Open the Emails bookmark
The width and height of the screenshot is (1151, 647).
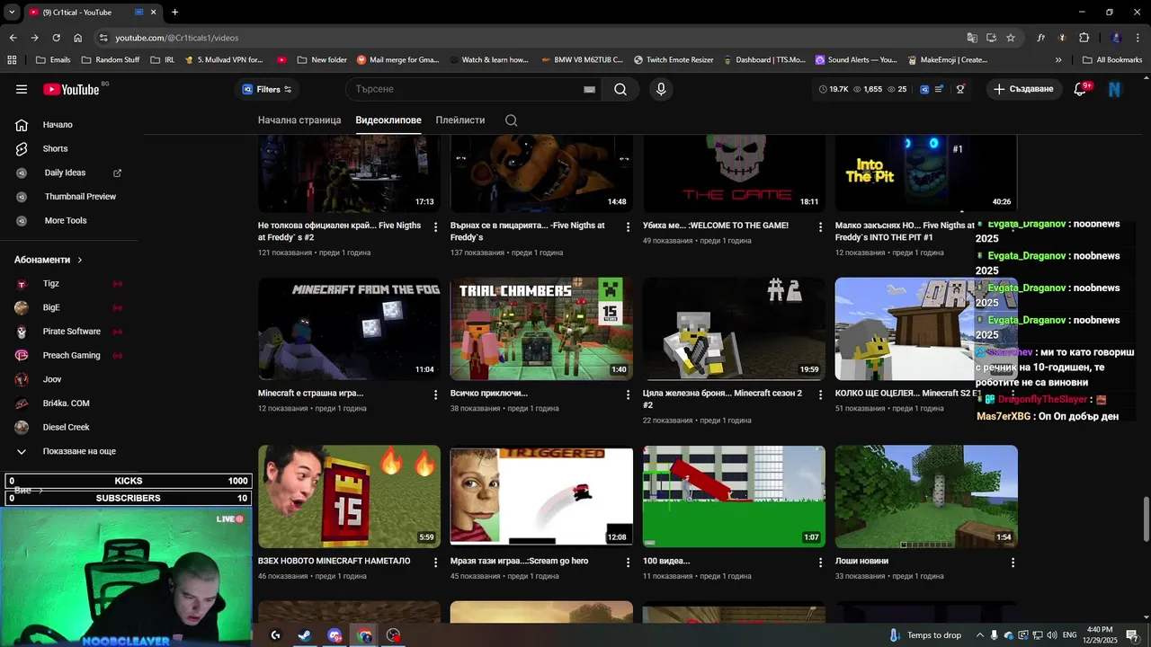[x=53, y=60]
